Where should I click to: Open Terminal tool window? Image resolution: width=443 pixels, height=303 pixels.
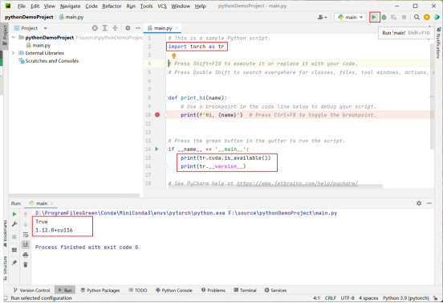coord(245,290)
